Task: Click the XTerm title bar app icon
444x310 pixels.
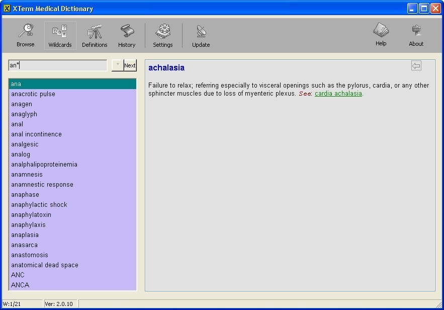Action: 7,9
